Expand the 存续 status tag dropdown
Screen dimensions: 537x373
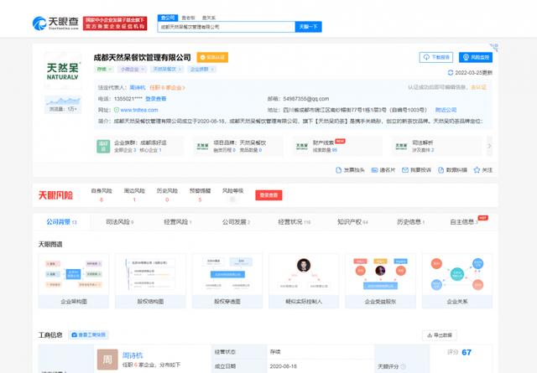coord(104,69)
